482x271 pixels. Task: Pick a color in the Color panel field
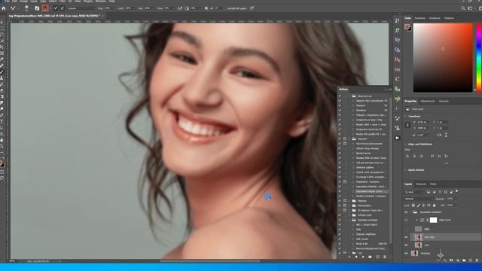[x=443, y=57]
